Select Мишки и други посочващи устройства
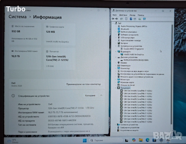The height and width of the screenshot is (144, 186). coord(137,77)
